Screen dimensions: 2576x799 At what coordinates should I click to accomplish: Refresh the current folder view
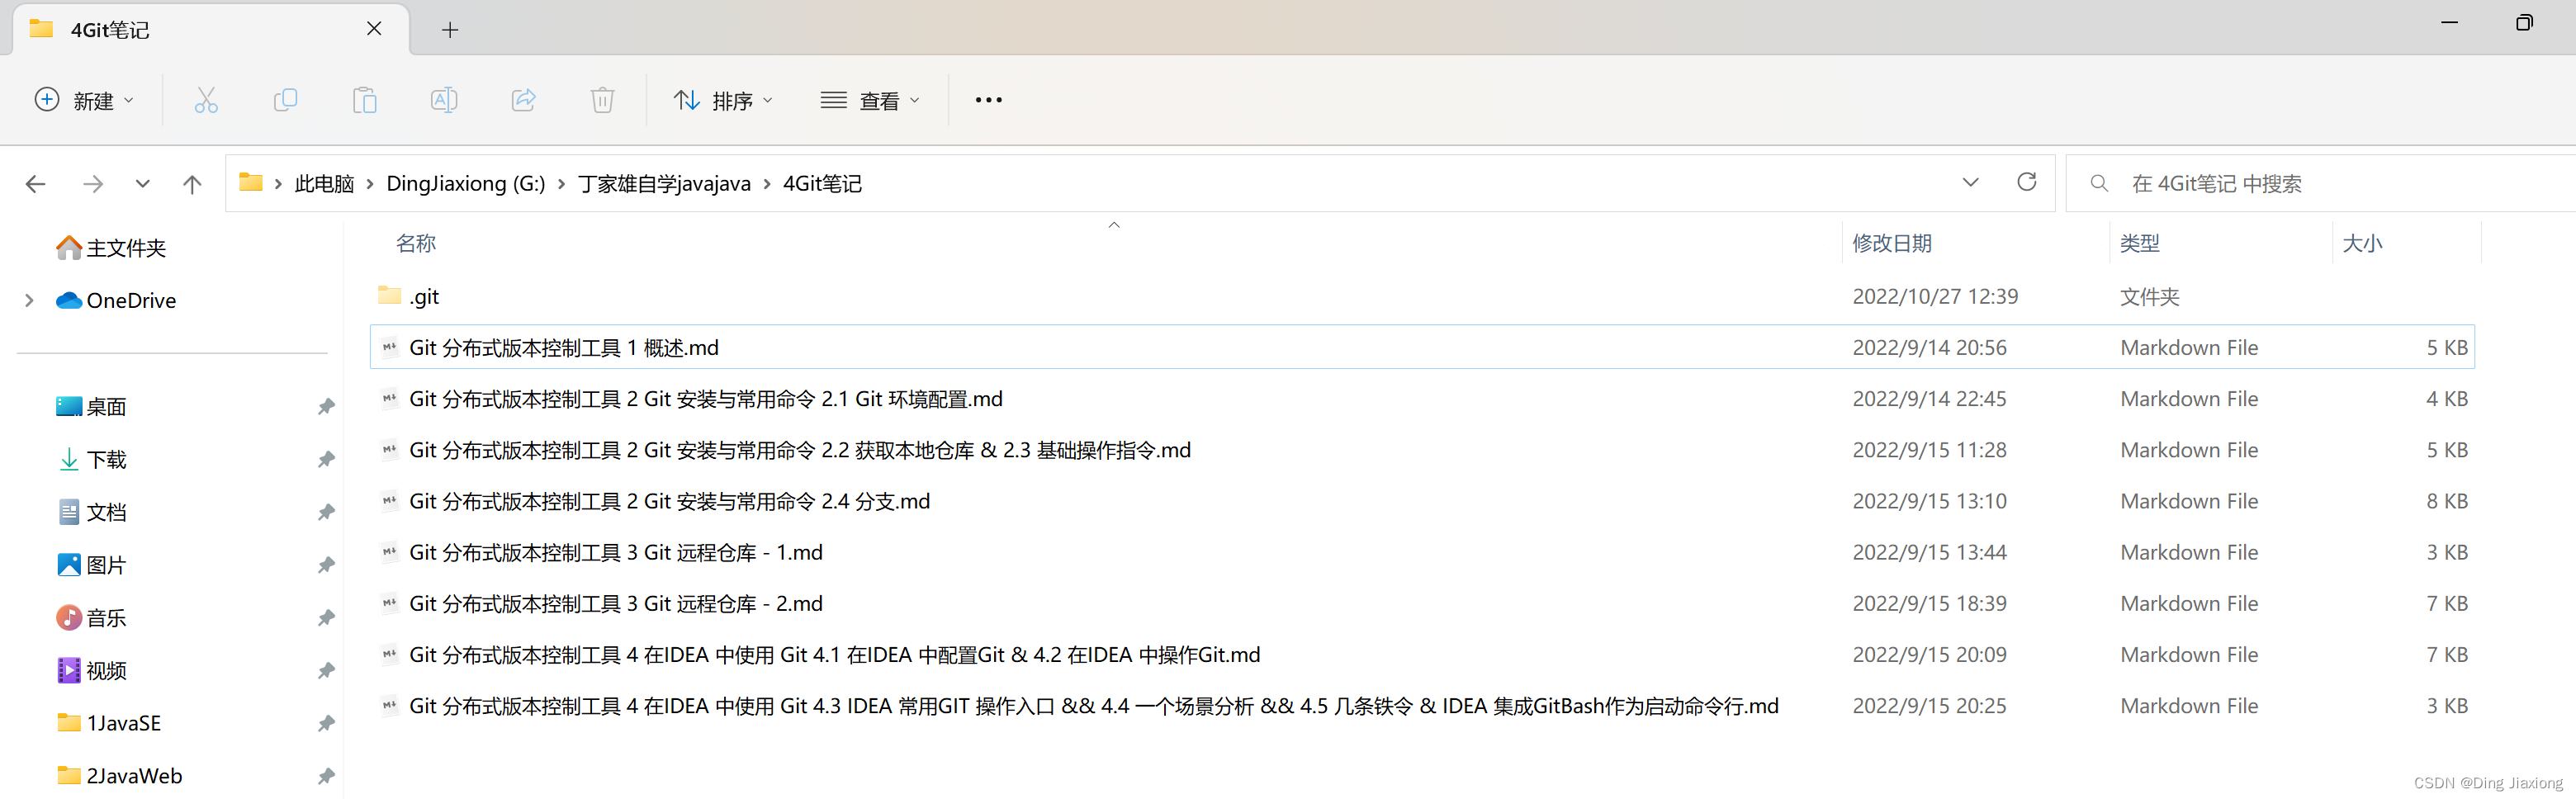(2026, 182)
